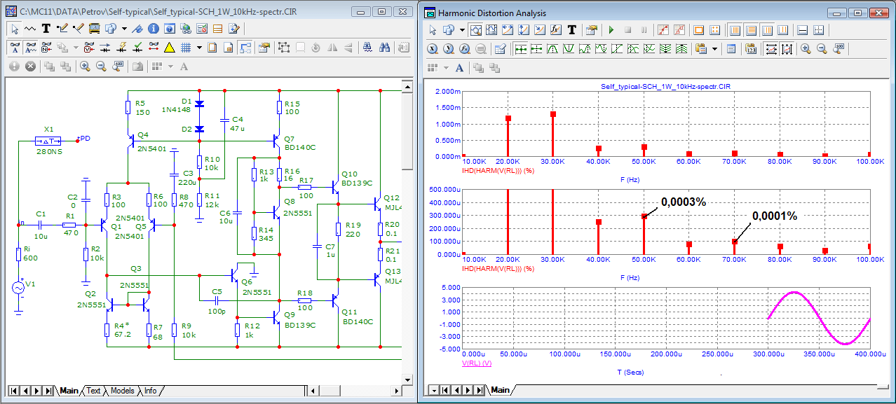896x404 pixels.
Task: Select pointer tool in Harmonic Distortion window
Action: coord(433,30)
